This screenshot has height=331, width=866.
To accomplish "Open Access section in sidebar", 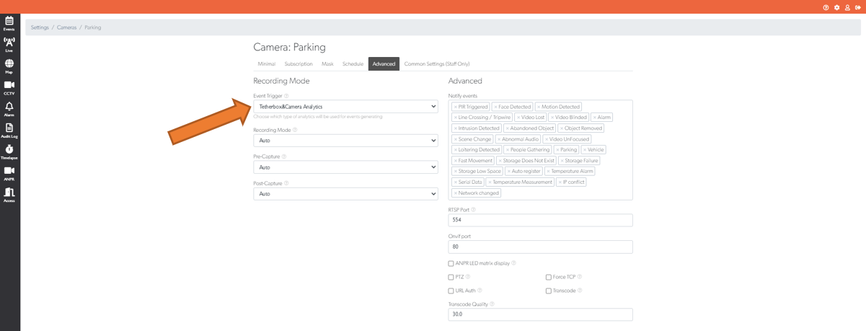I will click(x=9, y=195).
